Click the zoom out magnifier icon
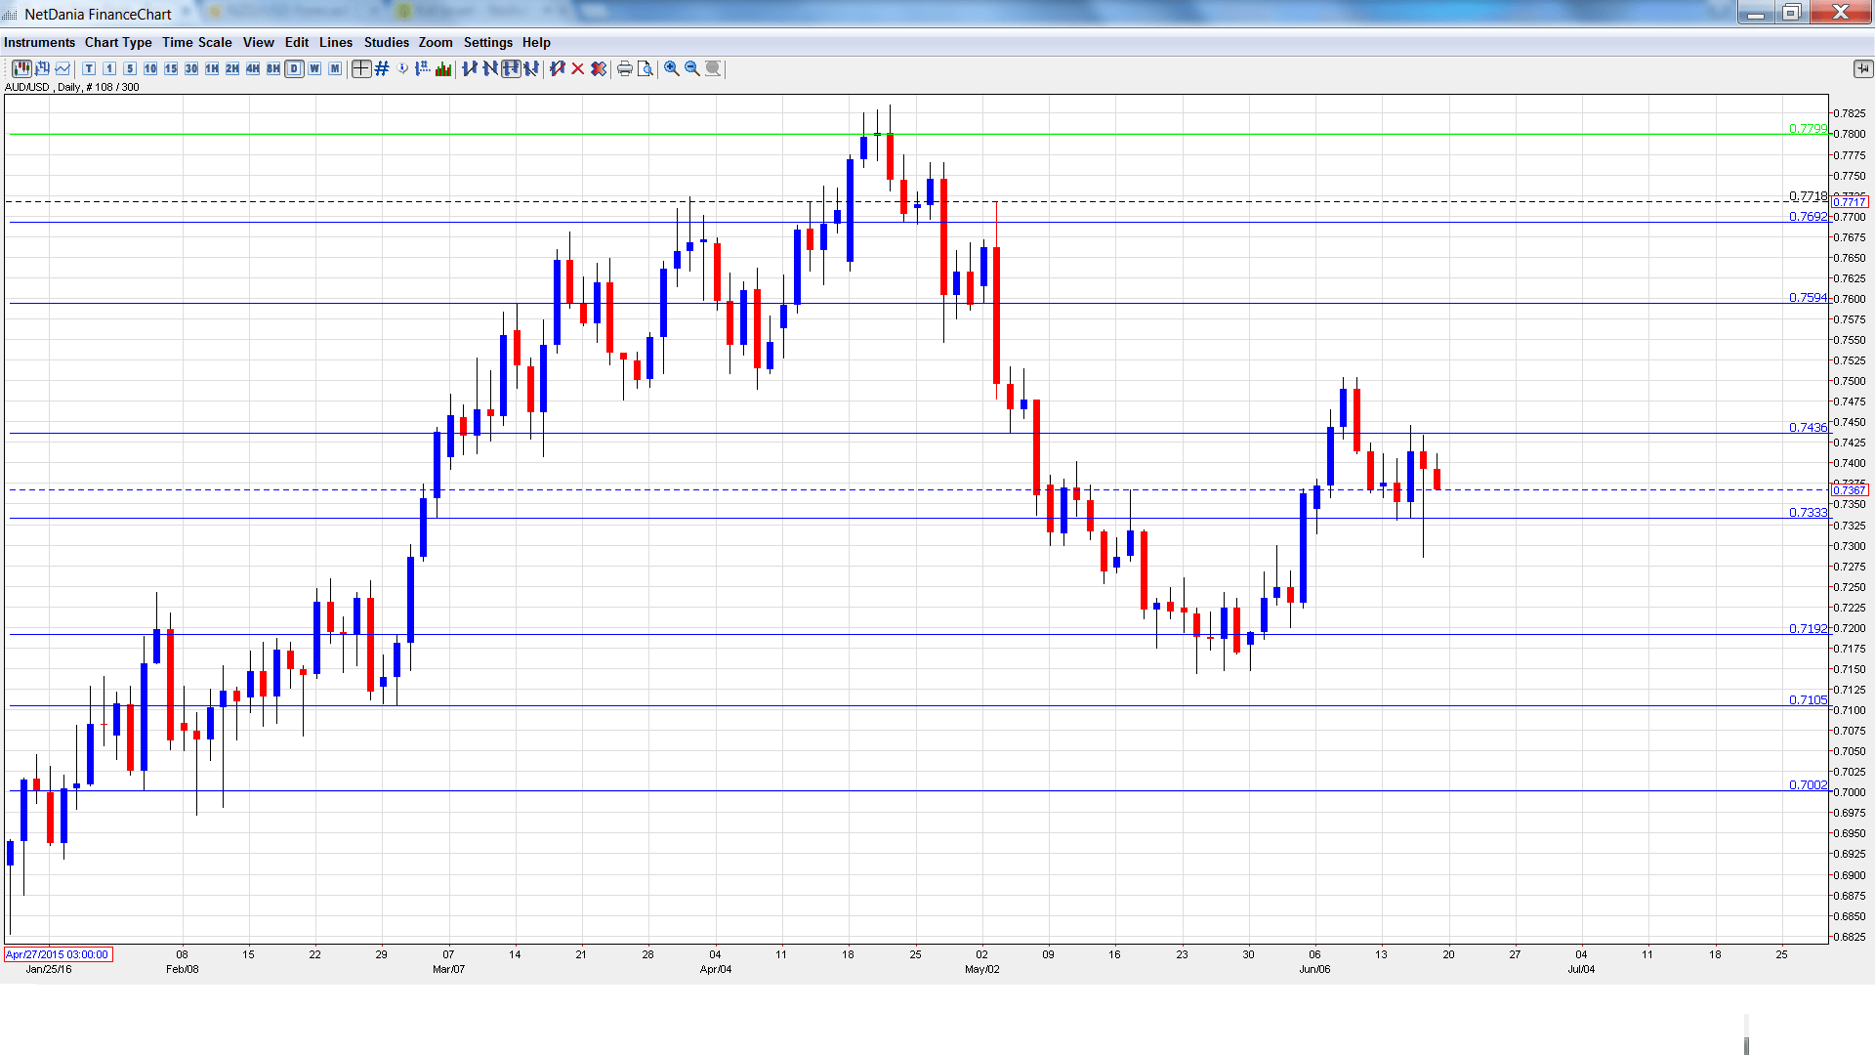The width and height of the screenshot is (1875, 1055). [692, 68]
